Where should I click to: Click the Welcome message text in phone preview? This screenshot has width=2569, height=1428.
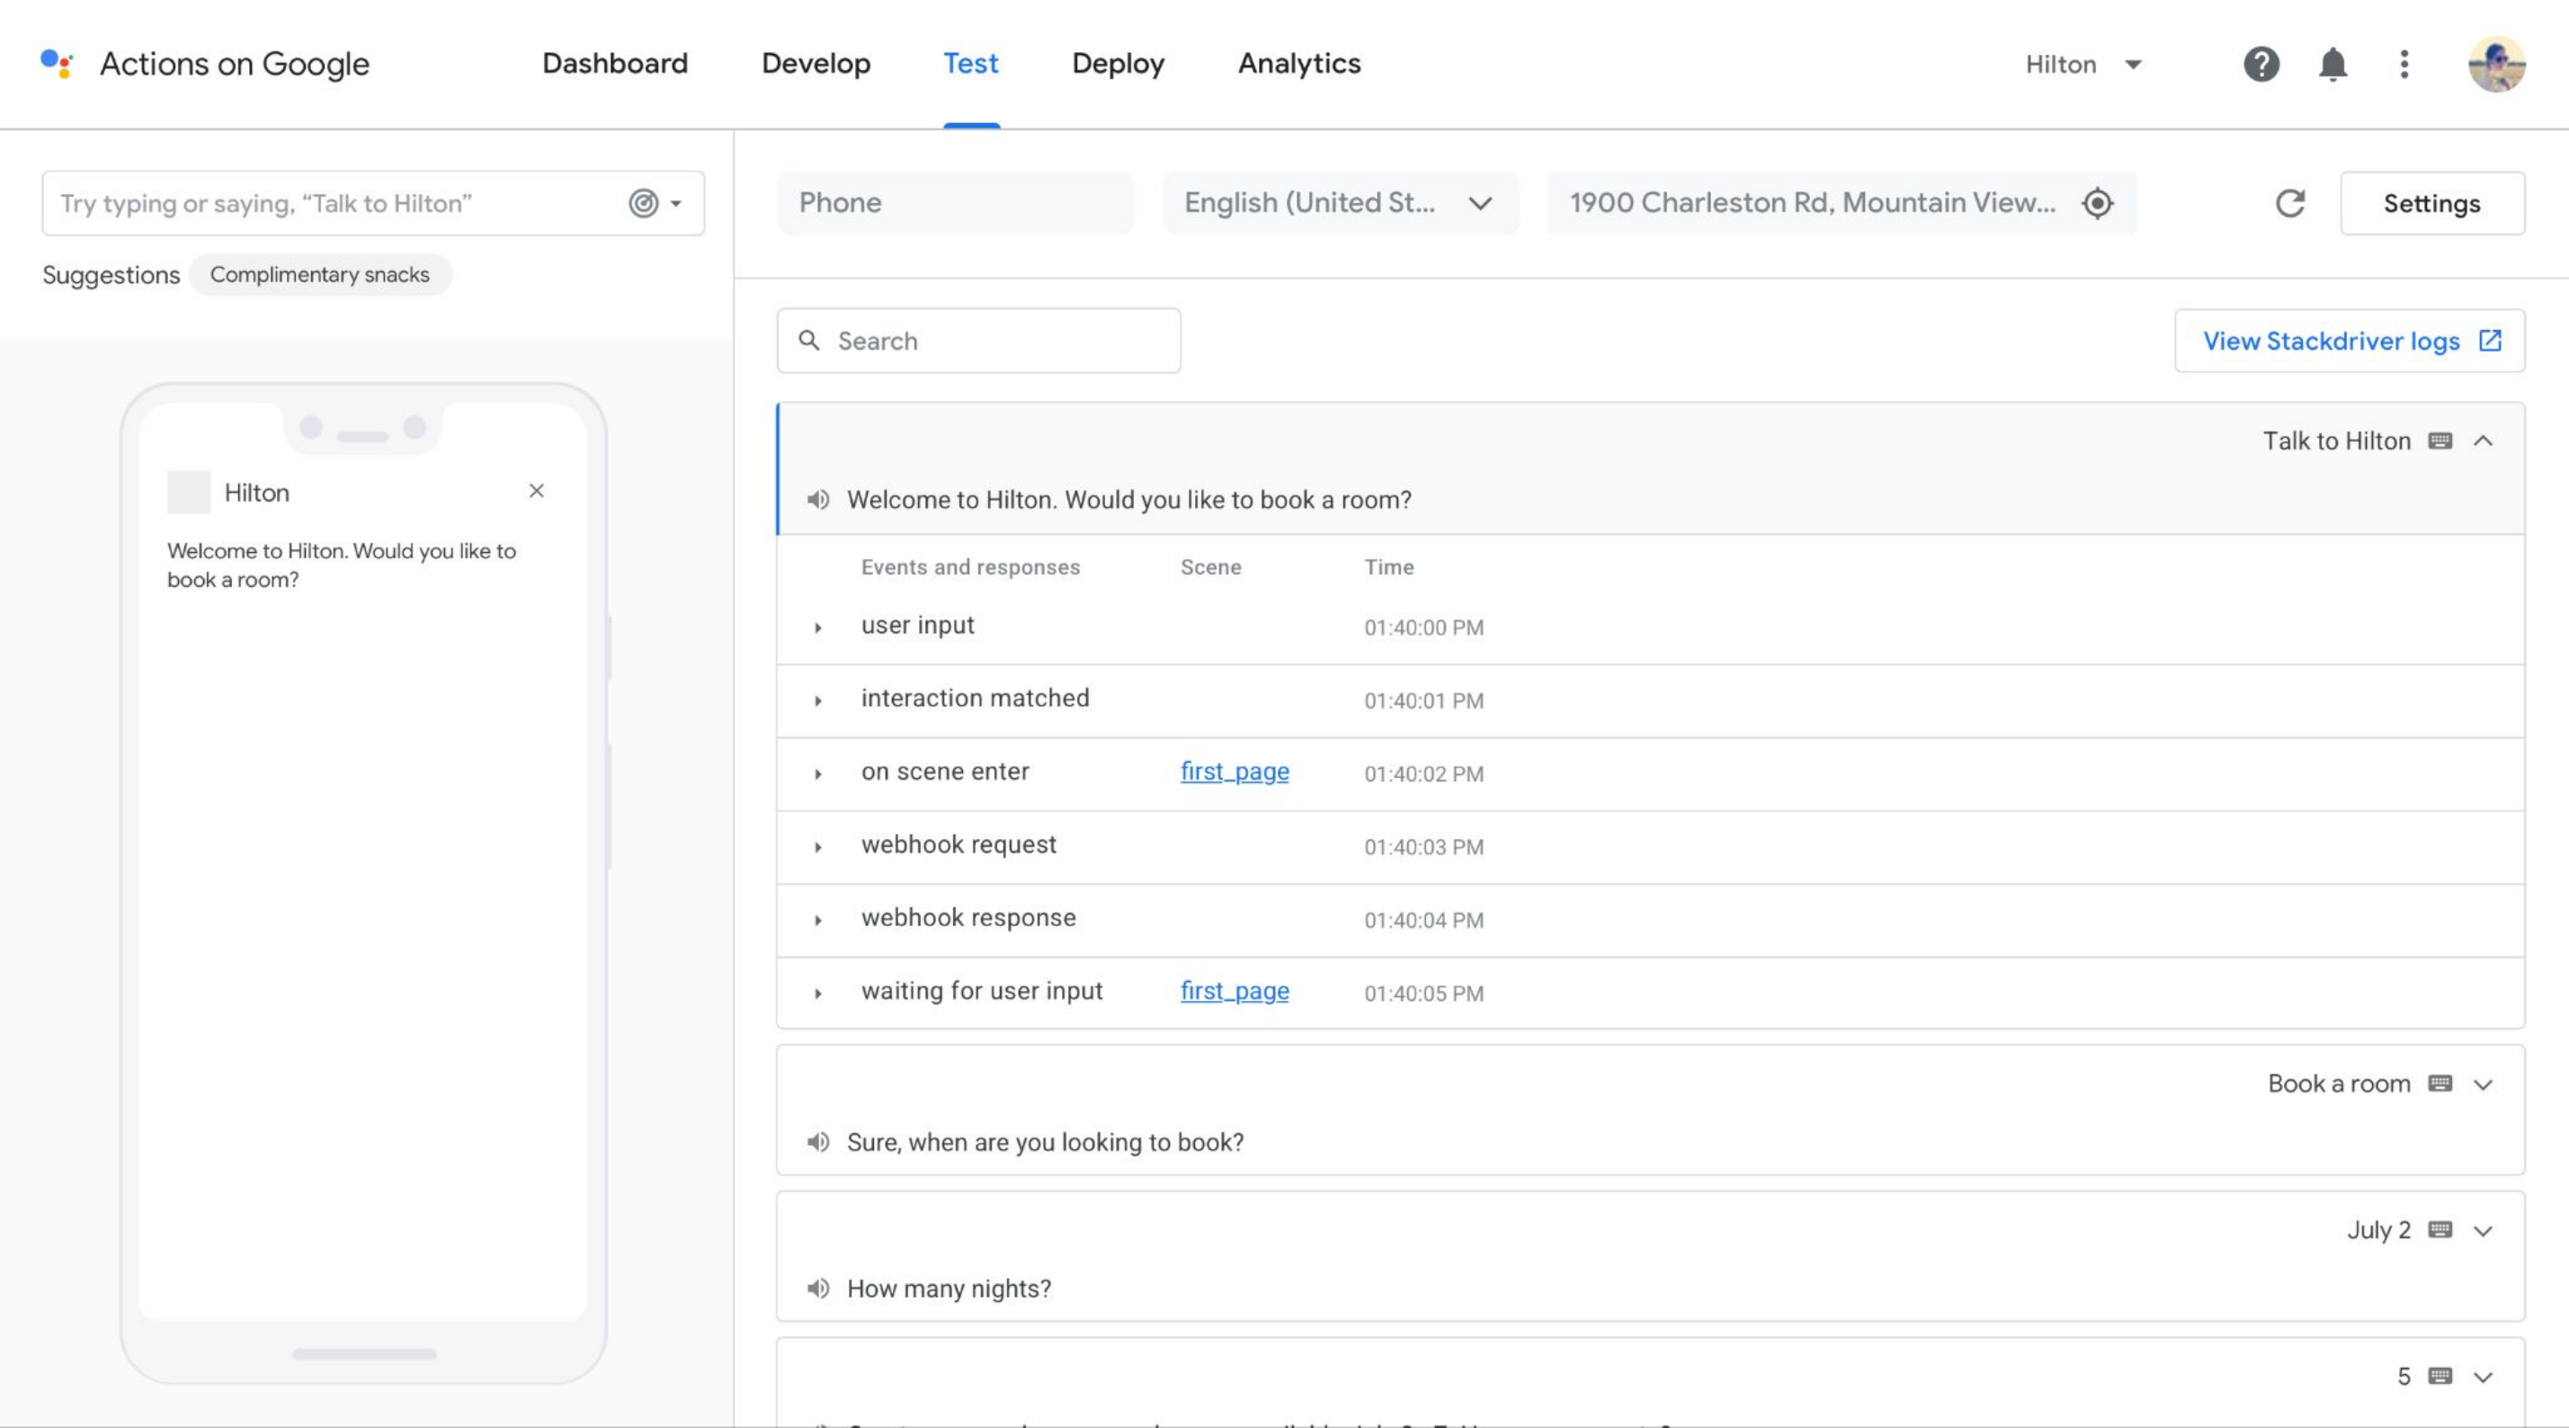(x=341, y=565)
